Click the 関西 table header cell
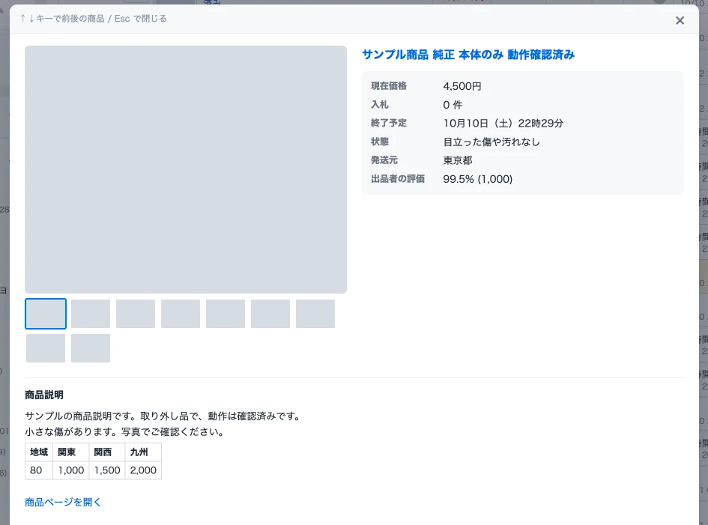708x525 pixels. click(x=107, y=452)
